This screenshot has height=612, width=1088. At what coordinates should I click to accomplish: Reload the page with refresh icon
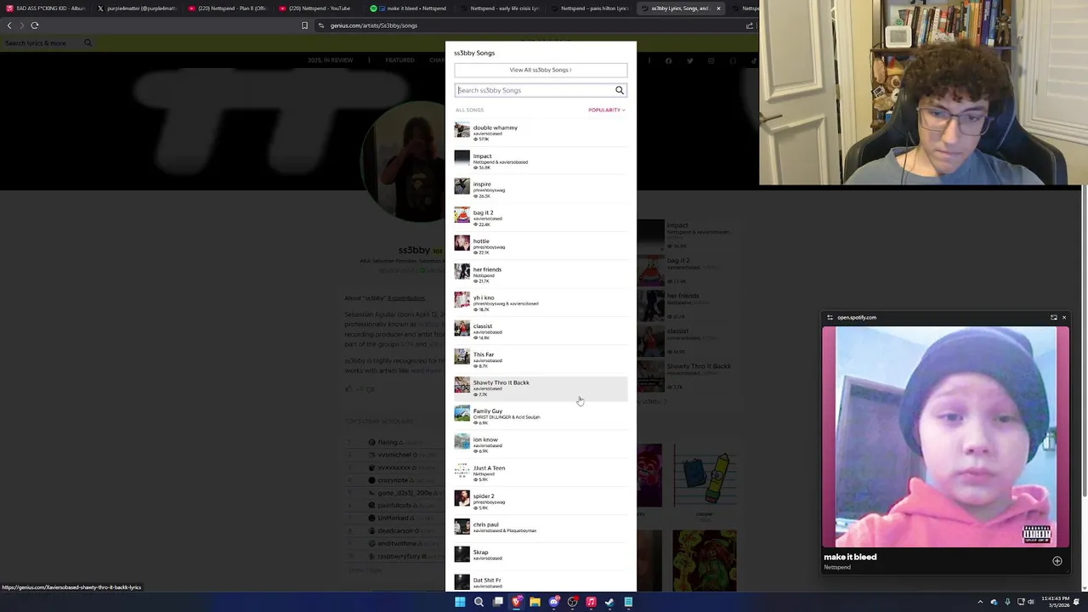click(x=35, y=25)
